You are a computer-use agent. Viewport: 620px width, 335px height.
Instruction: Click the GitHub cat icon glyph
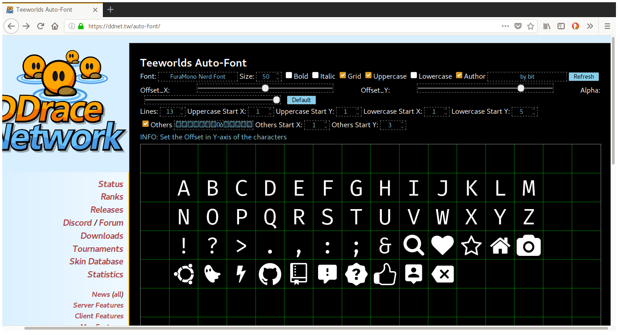point(270,273)
